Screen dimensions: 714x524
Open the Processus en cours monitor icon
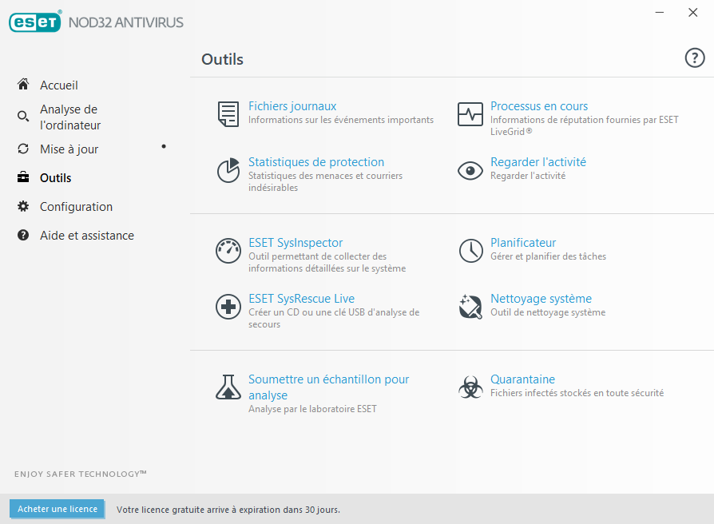[x=470, y=114]
